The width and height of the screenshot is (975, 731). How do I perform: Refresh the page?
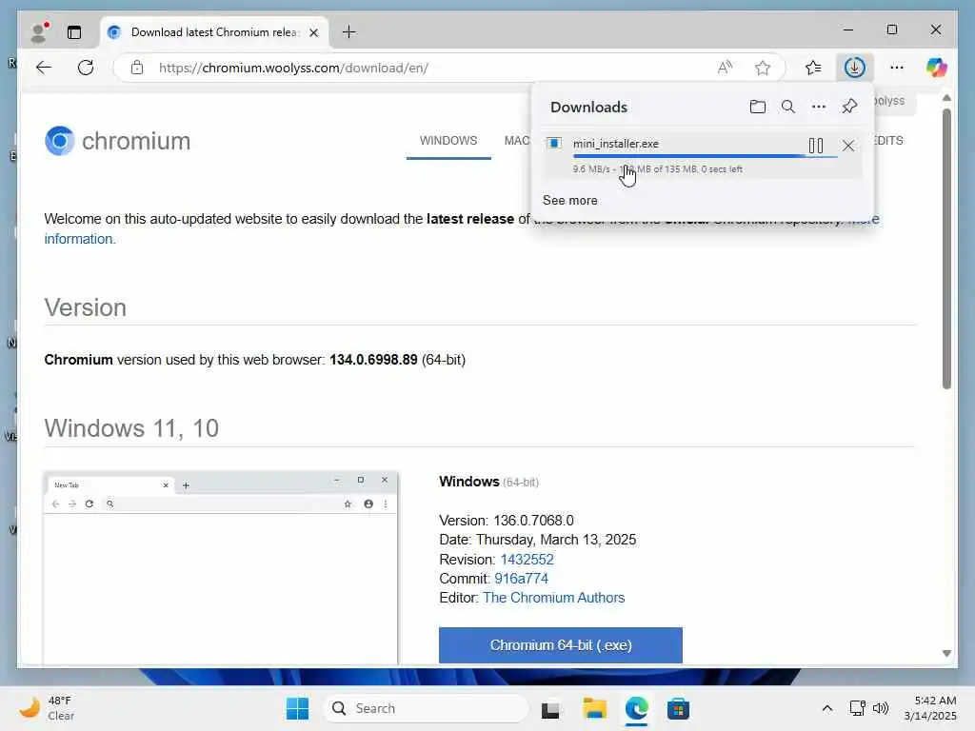pos(86,68)
